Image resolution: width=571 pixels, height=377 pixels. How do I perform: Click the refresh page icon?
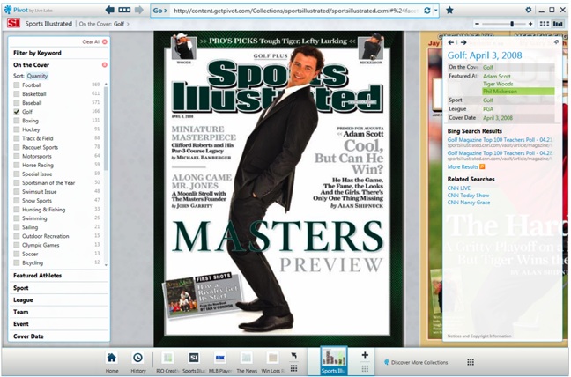click(x=427, y=11)
